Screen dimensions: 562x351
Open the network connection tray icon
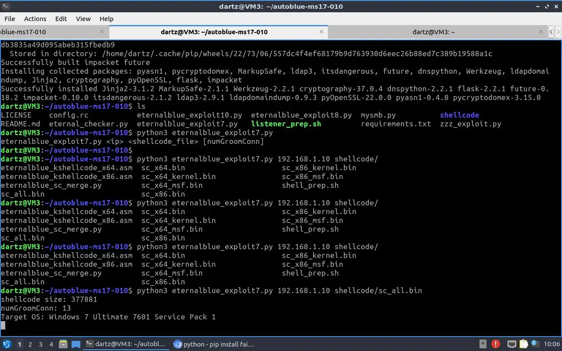(x=512, y=344)
